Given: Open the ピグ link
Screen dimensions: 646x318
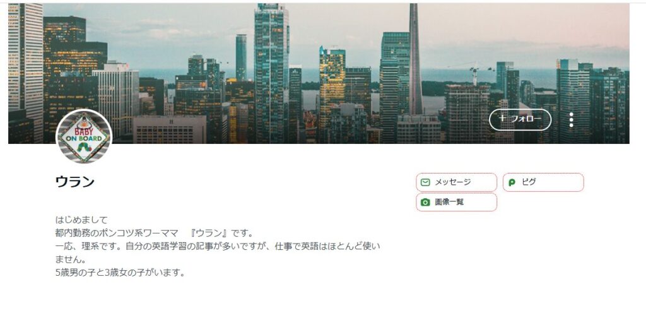Looking at the screenshot, I should 543,182.
